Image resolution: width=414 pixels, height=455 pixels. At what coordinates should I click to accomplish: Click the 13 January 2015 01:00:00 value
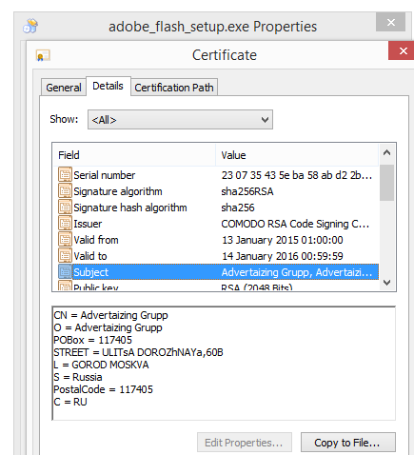coord(283,240)
